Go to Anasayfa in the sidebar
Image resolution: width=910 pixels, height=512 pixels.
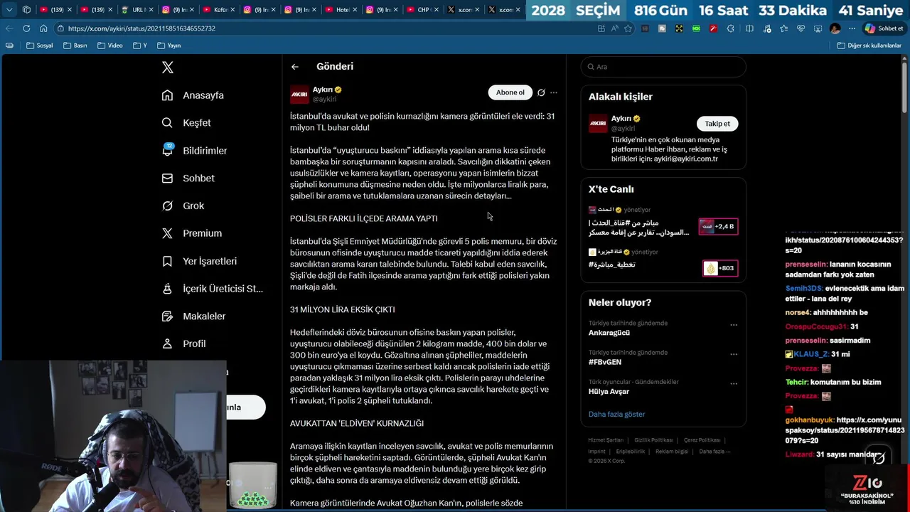coord(193,95)
